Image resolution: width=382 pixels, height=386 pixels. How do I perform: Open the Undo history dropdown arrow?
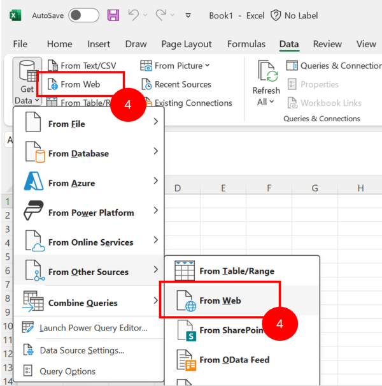point(145,15)
